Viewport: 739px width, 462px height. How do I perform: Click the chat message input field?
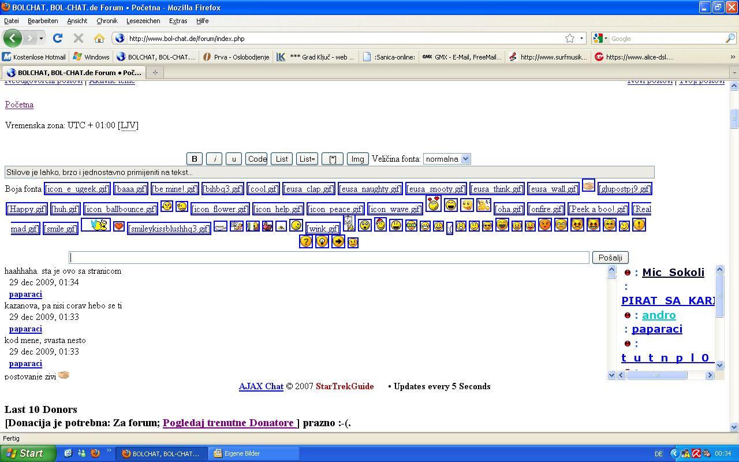tap(329, 258)
